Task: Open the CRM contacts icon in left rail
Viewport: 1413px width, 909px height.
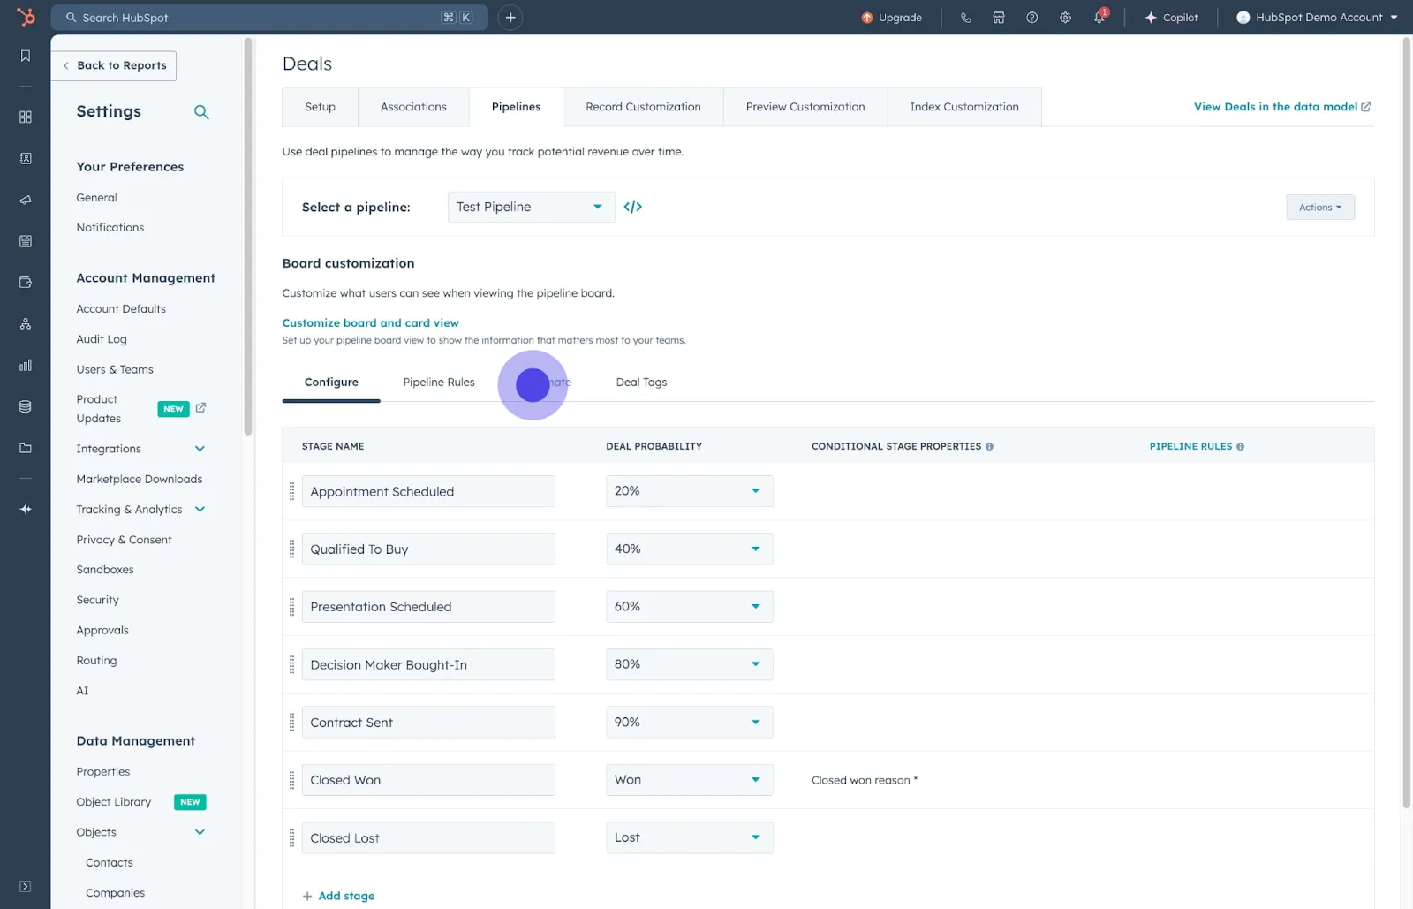Action: [26, 158]
